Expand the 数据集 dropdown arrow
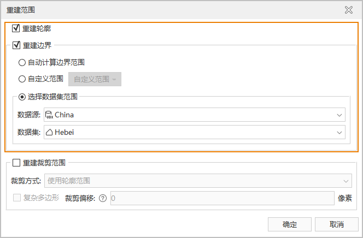Image resolution: width=363 pixels, height=238 pixels. click(339, 132)
